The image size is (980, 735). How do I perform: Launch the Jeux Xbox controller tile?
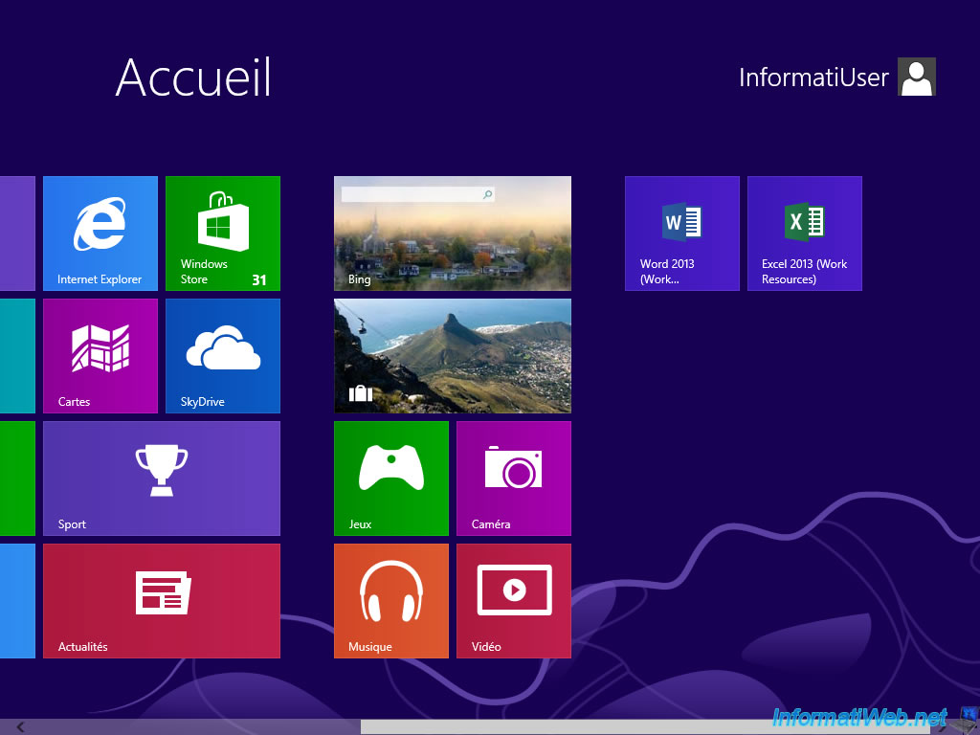click(x=391, y=479)
